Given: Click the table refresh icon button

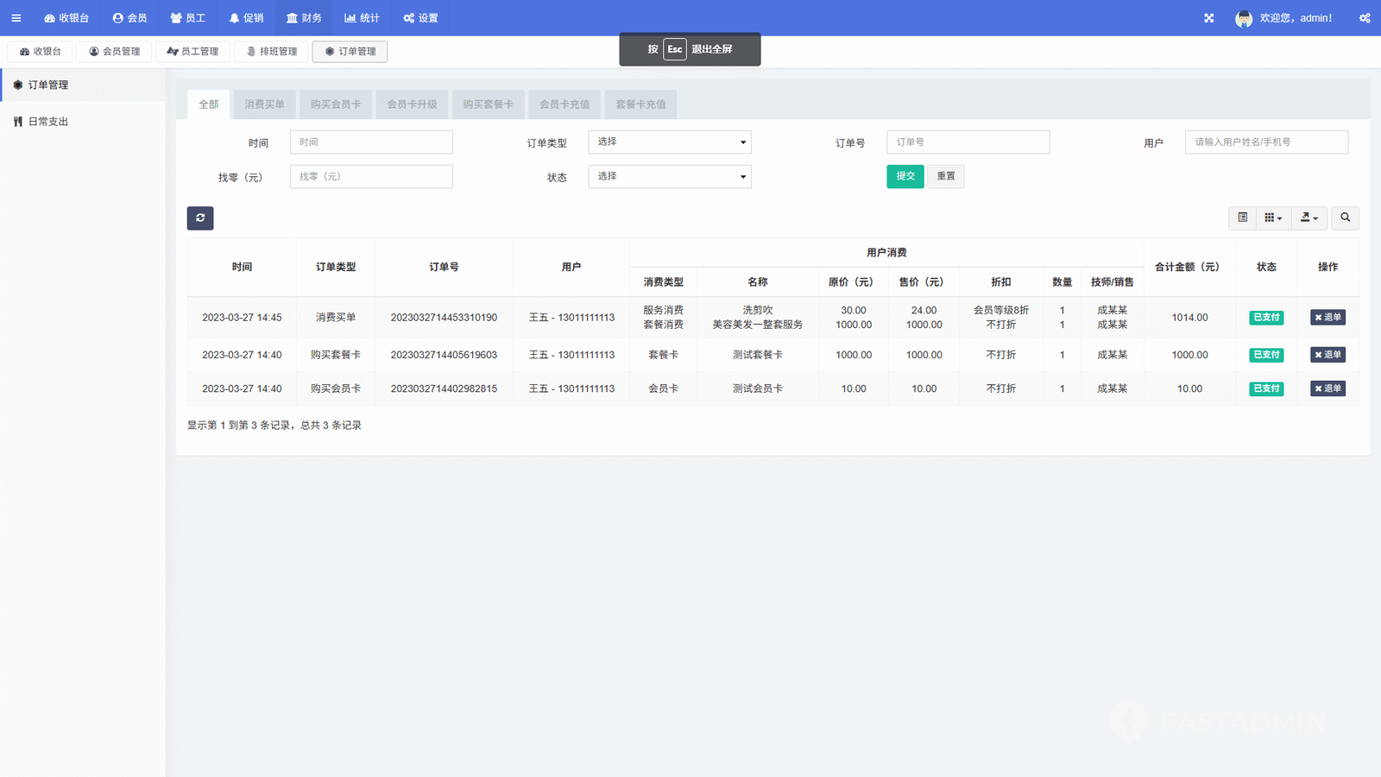Looking at the screenshot, I should pyautogui.click(x=200, y=218).
